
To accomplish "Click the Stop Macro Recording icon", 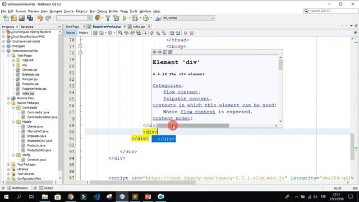I will (192, 33).
